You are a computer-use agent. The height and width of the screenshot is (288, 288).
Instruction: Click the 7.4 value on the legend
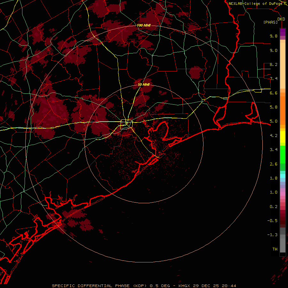coord(274,79)
